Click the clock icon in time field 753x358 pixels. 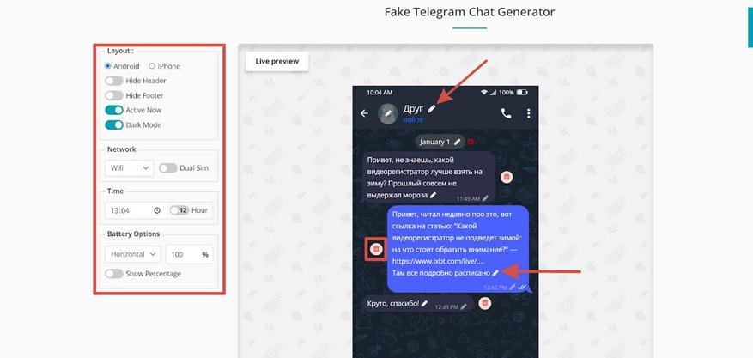156,210
